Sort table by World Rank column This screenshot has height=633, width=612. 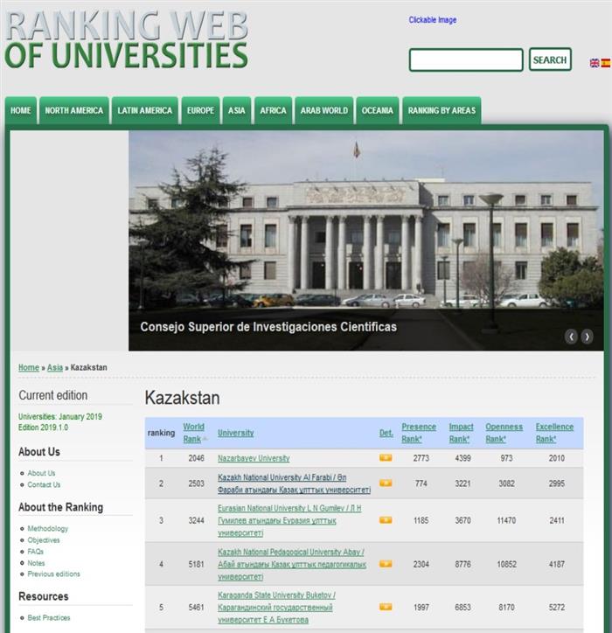(194, 433)
